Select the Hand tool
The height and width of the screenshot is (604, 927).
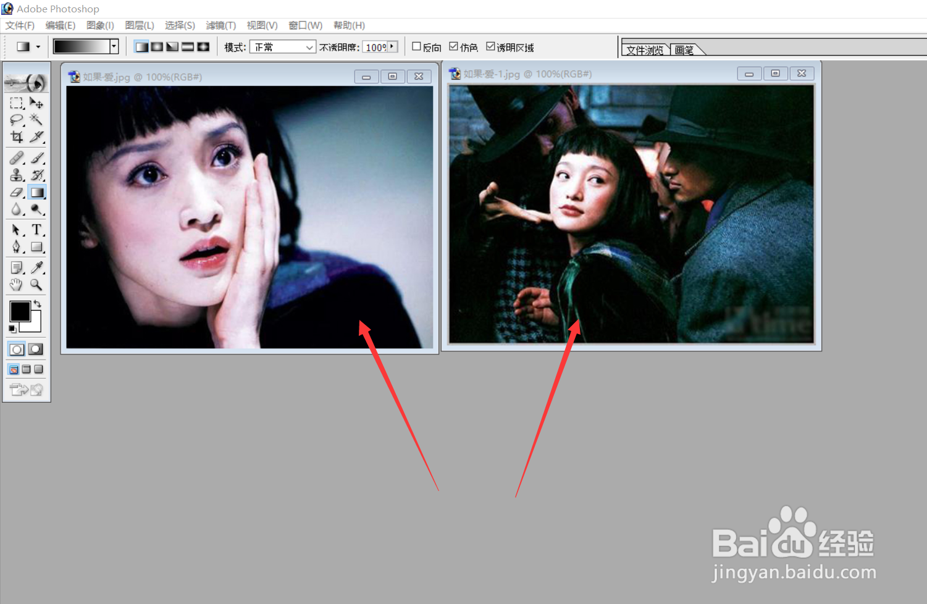pos(17,285)
